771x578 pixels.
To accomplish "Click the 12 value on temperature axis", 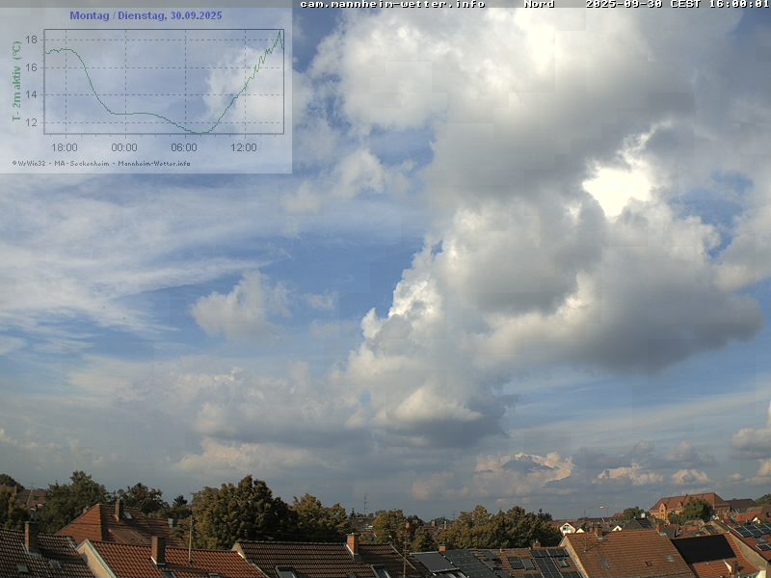I will (x=31, y=122).
